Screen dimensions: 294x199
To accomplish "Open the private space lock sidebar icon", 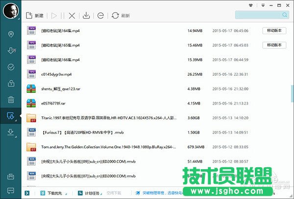I will [11, 83].
